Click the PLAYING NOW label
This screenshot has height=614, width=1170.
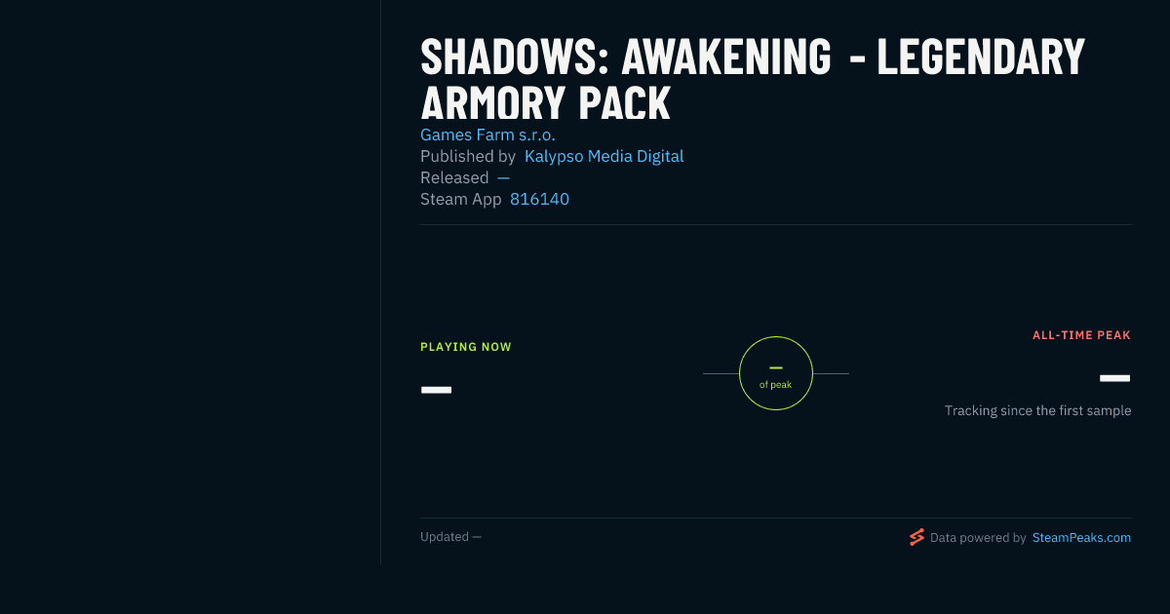pos(466,347)
